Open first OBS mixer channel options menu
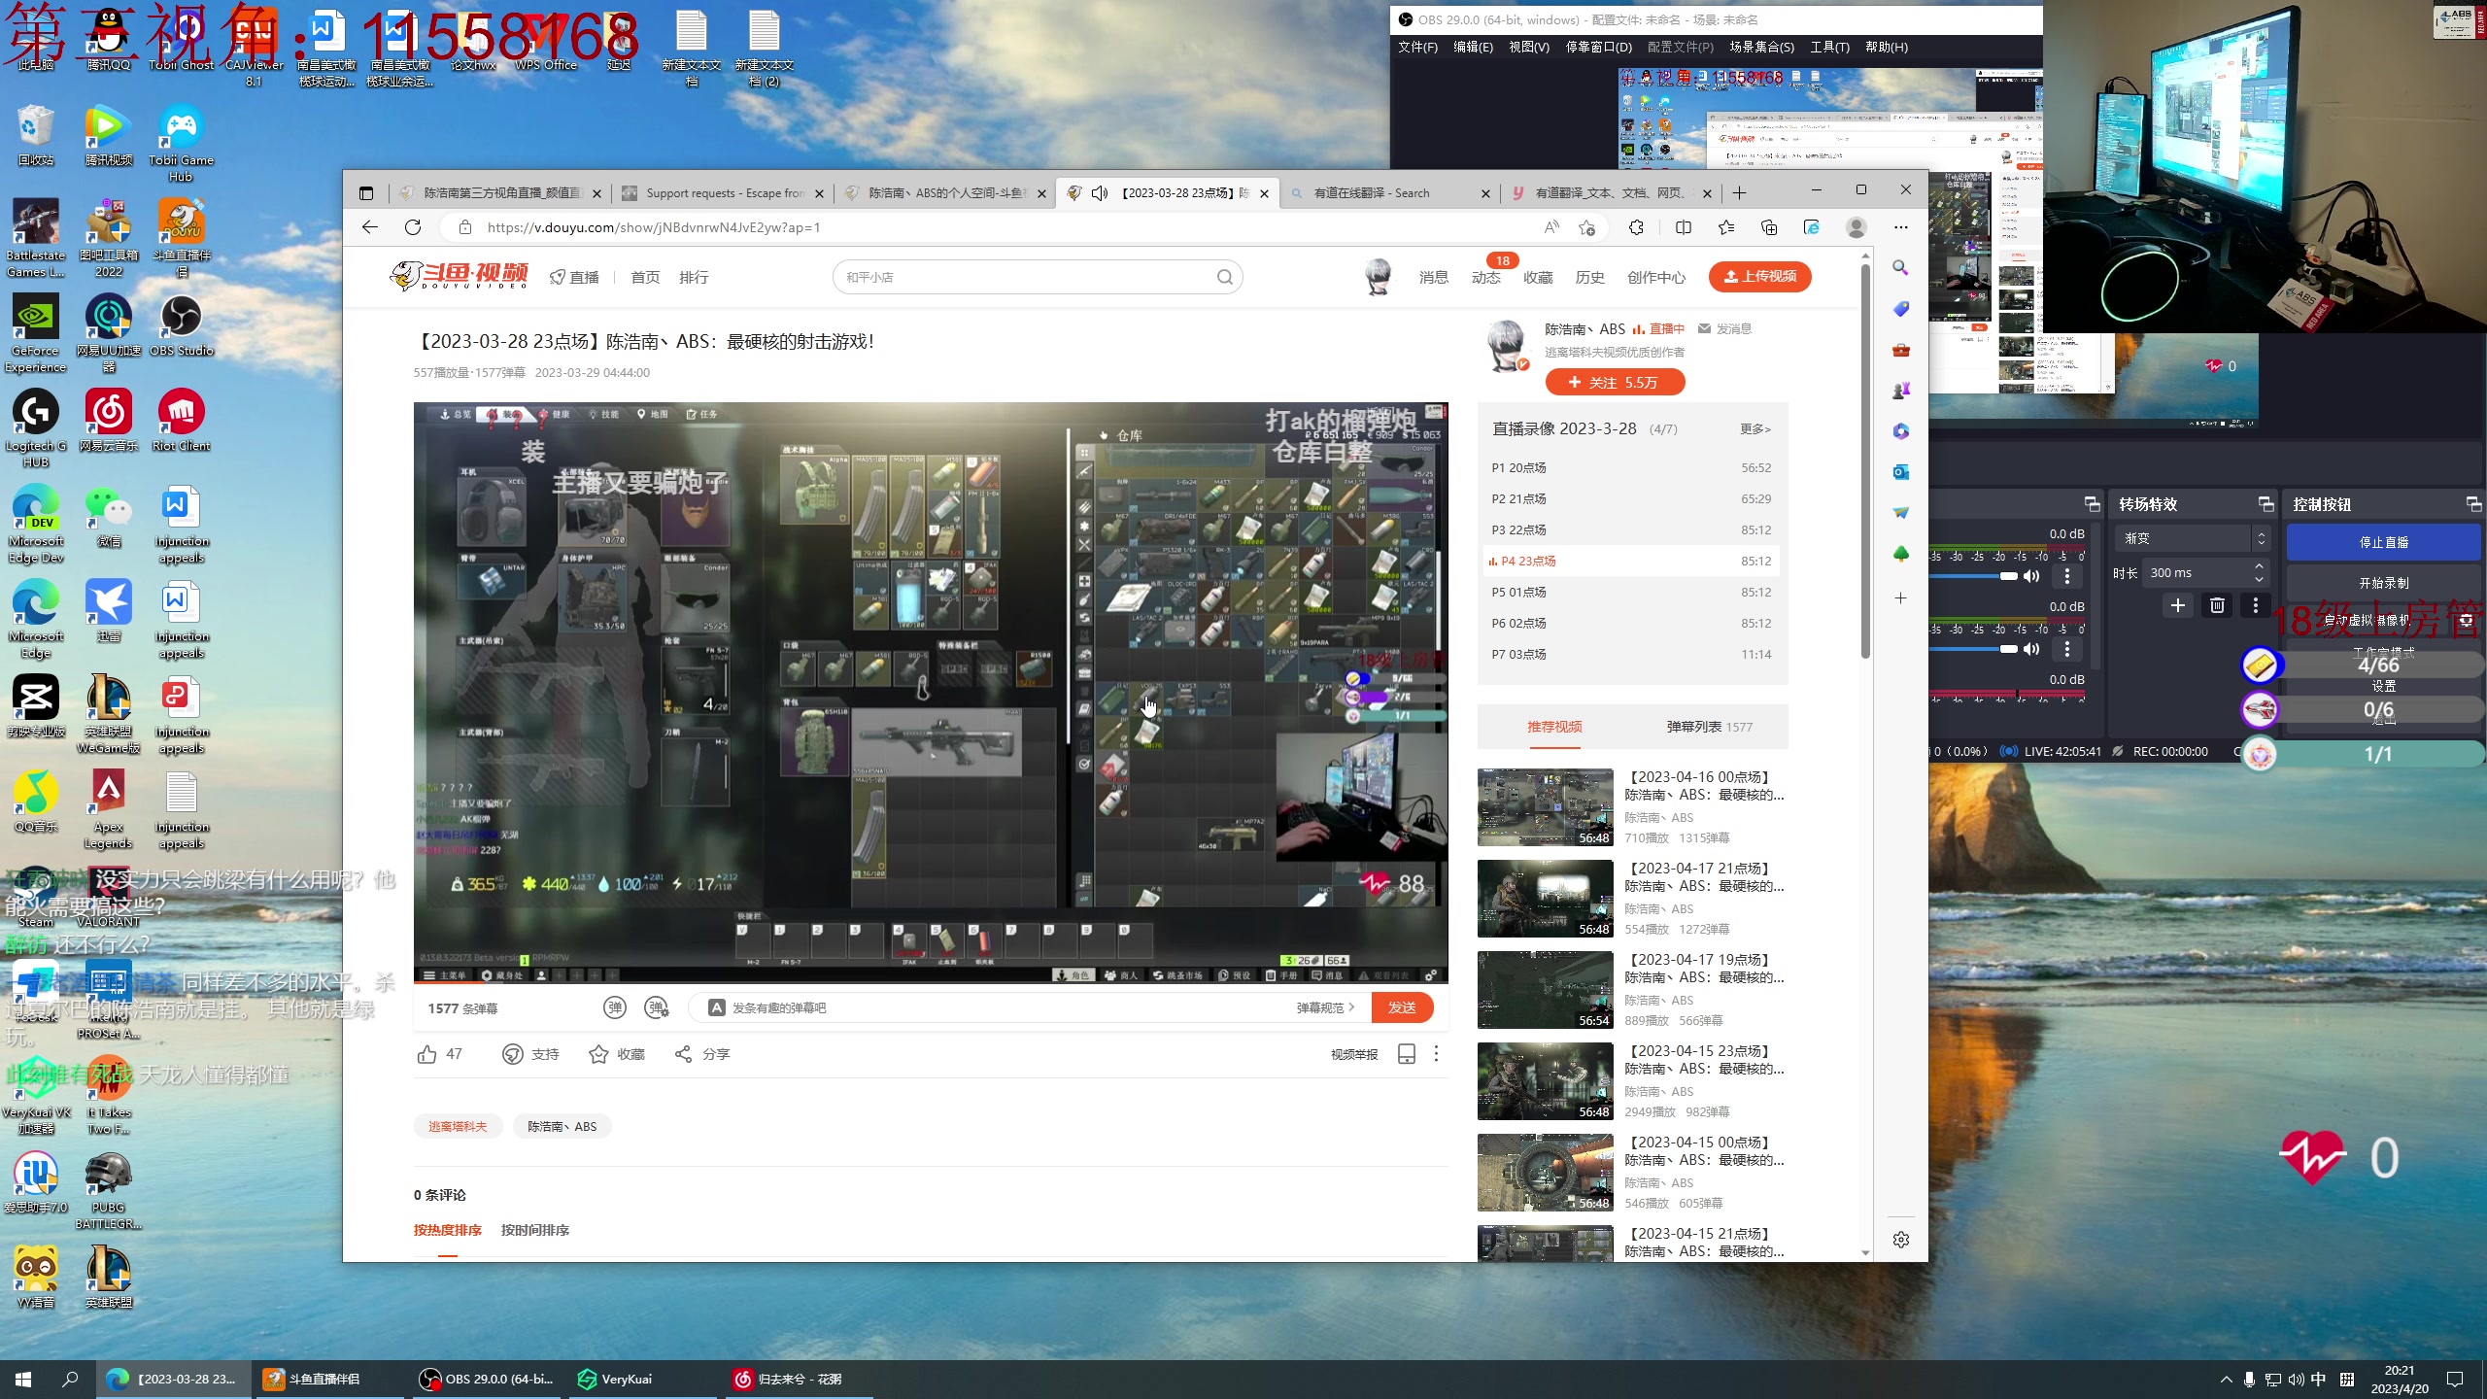2487x1399 pixels. click(2067, 576)
